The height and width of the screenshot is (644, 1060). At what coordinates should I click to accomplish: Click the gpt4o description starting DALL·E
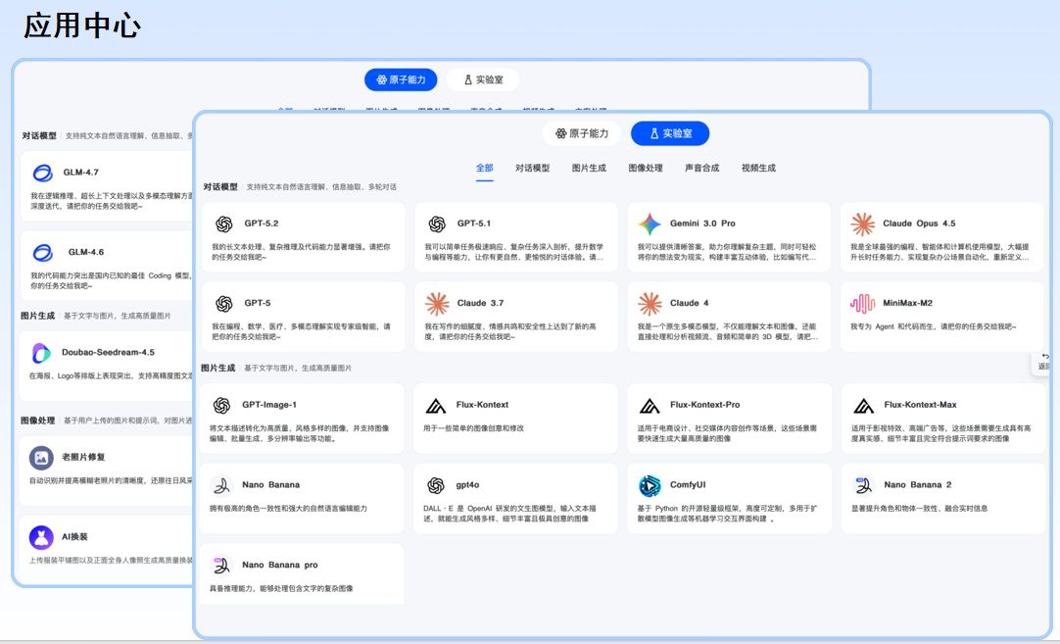coord(509,514)
